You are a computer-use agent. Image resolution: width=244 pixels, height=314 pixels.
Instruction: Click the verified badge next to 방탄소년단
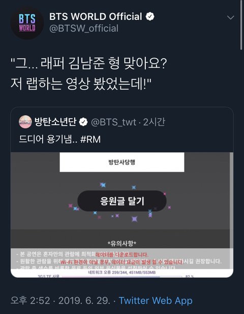pos(83,122)
